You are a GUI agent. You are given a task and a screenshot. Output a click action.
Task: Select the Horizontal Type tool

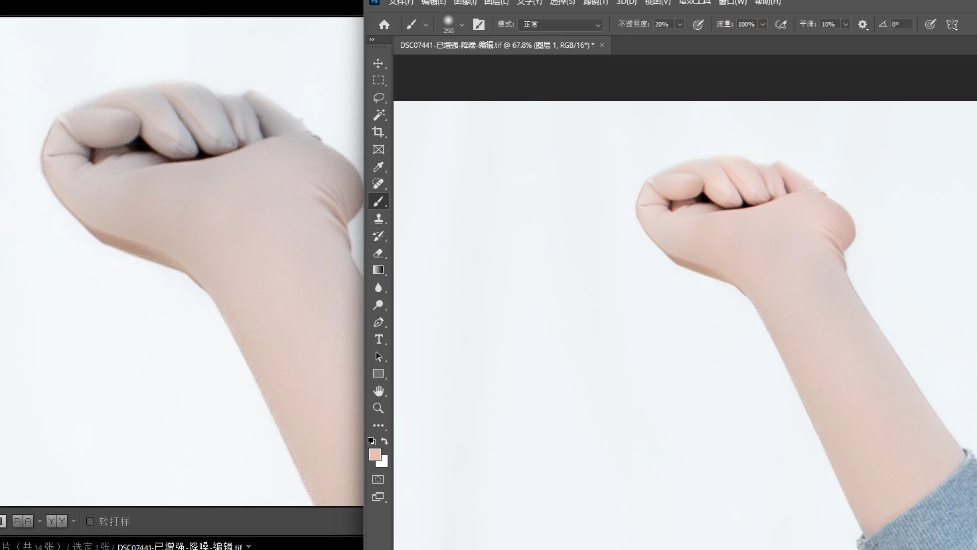pyautogui.click(x=378, y=339)
